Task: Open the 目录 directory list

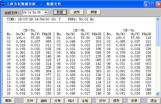Action: (x=134, y=101)
